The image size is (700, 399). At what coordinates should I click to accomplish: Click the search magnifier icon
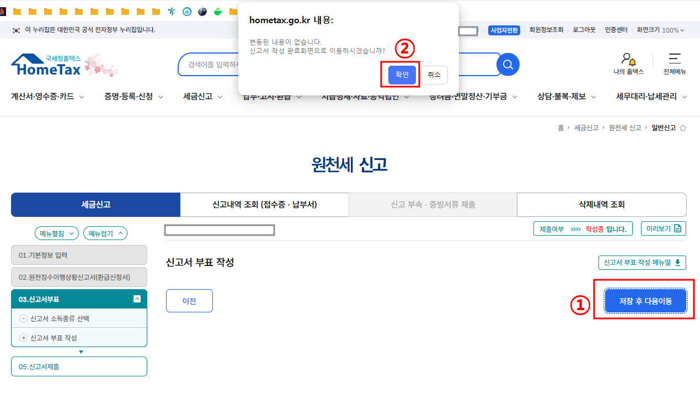point(507,65)
